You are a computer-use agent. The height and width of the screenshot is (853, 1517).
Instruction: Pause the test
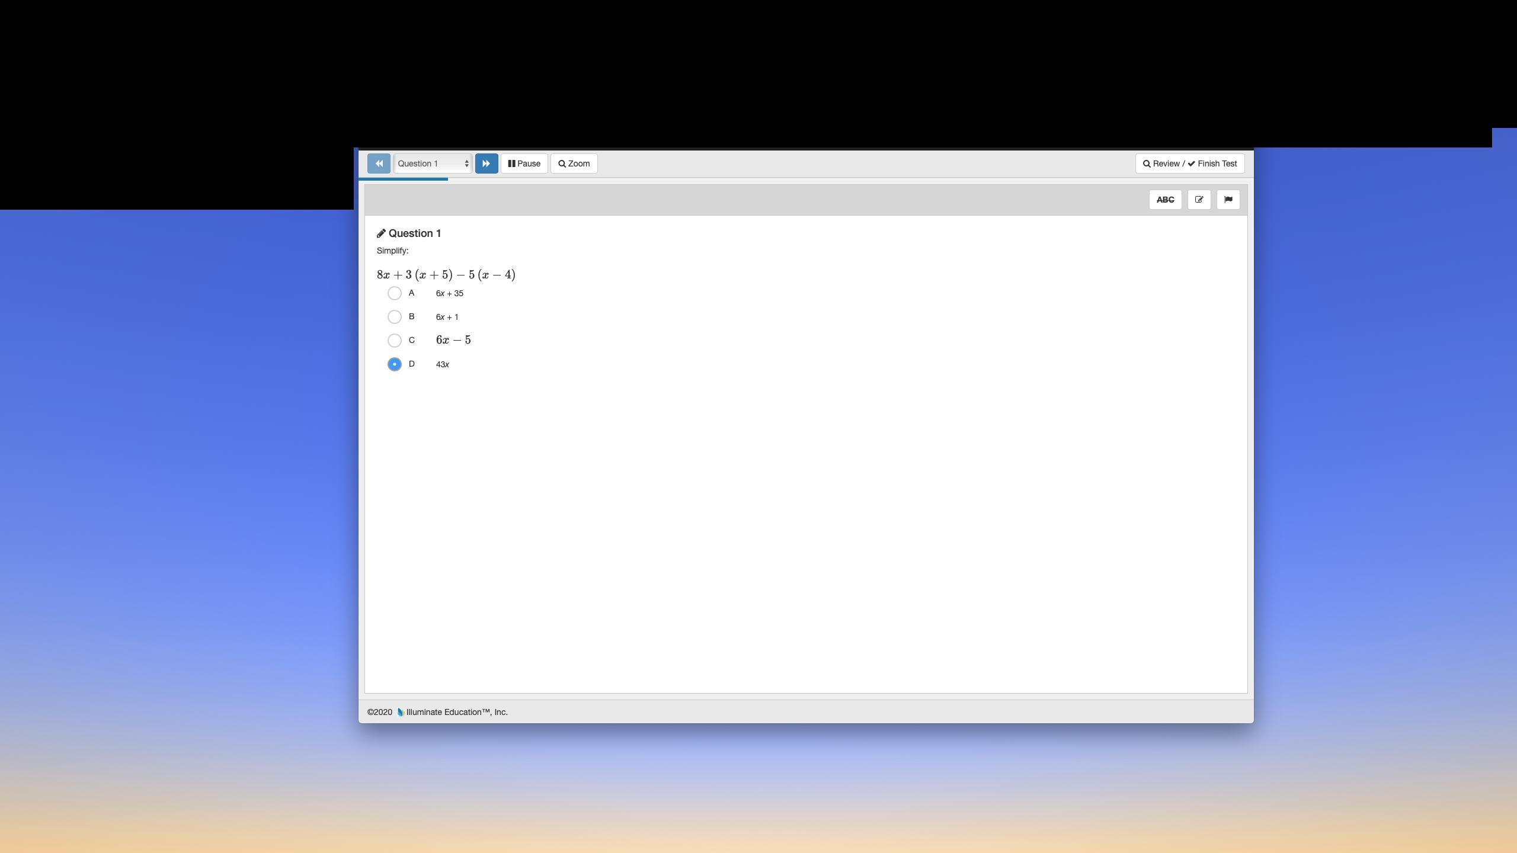pos(524,163)
